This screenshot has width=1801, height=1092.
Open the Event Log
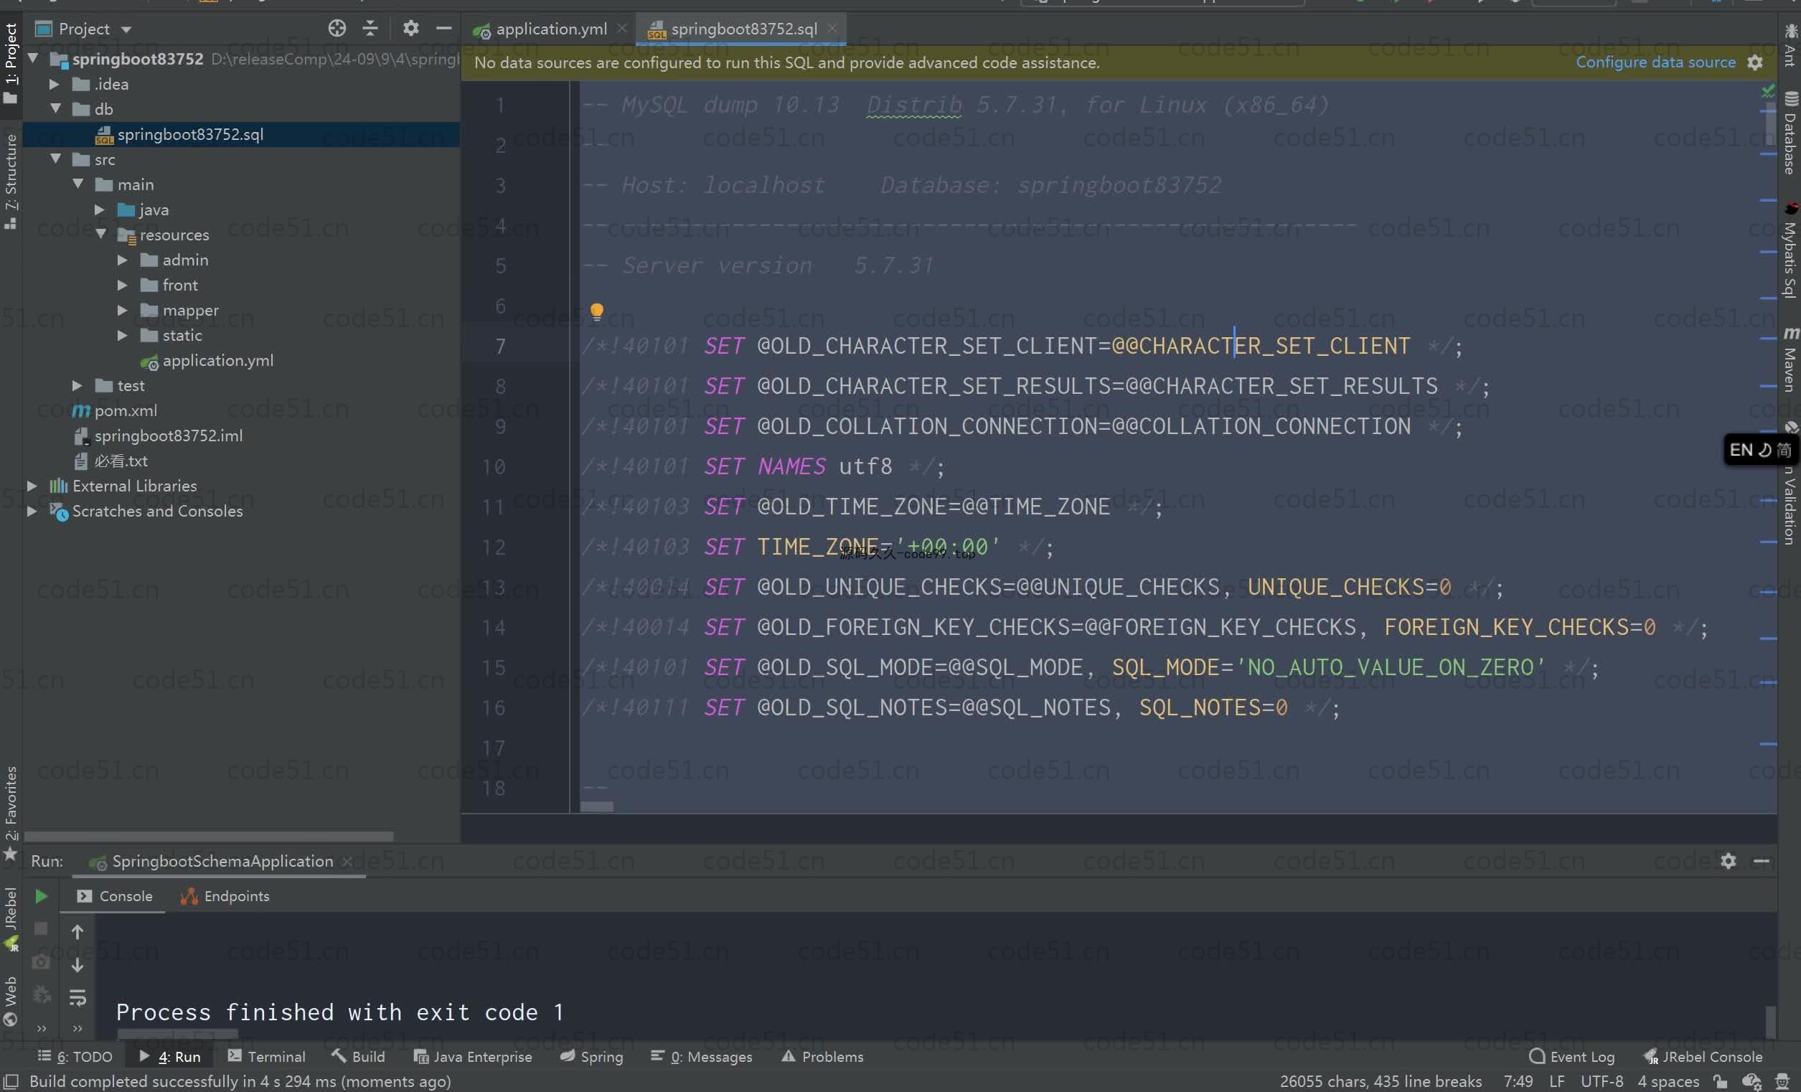coord(1572,1057)
